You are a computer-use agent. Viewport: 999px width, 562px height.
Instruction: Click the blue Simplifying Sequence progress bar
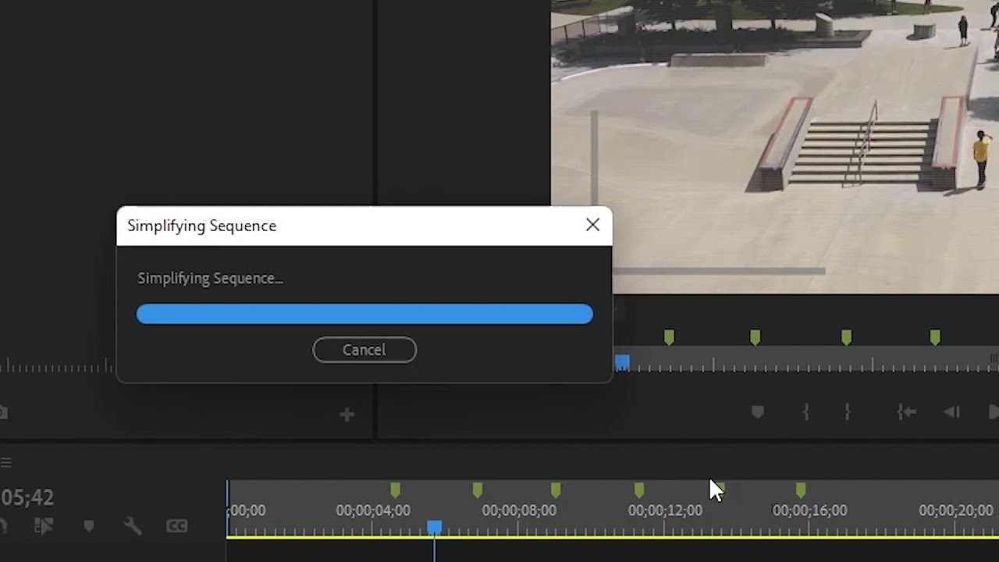364,314
